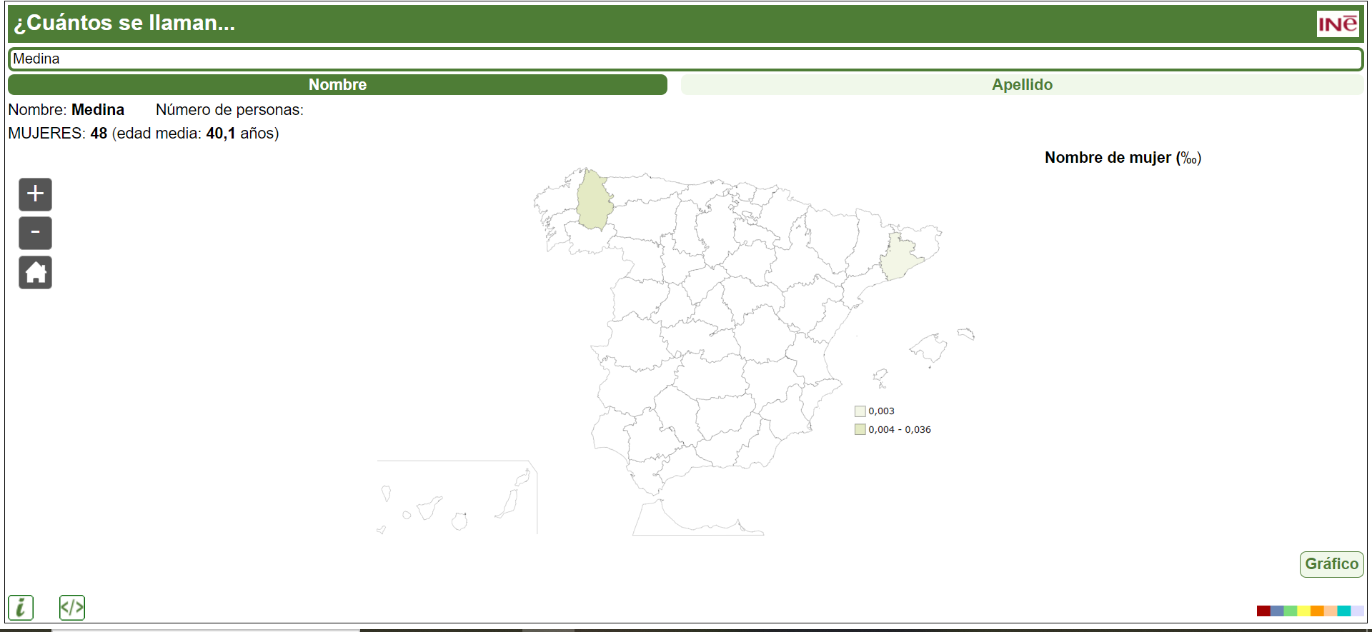Click the 0,003 legend box

point(860,411)
